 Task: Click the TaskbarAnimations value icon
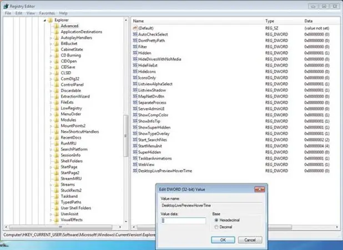click(x=135, y=158)
